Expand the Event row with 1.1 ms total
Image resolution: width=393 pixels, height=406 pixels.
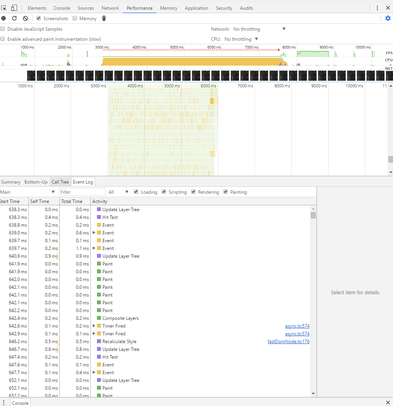[94, 248]
